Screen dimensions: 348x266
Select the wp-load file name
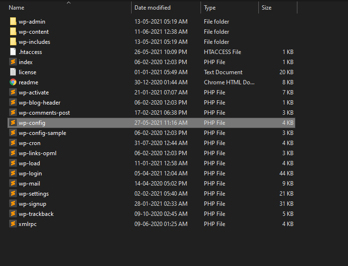tap(29, 163)
